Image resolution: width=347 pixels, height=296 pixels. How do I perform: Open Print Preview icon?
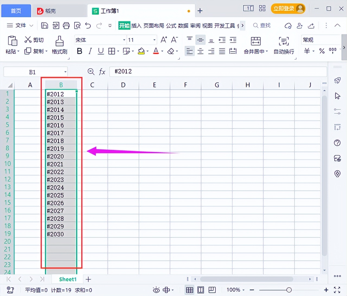[x=77, y=25]
